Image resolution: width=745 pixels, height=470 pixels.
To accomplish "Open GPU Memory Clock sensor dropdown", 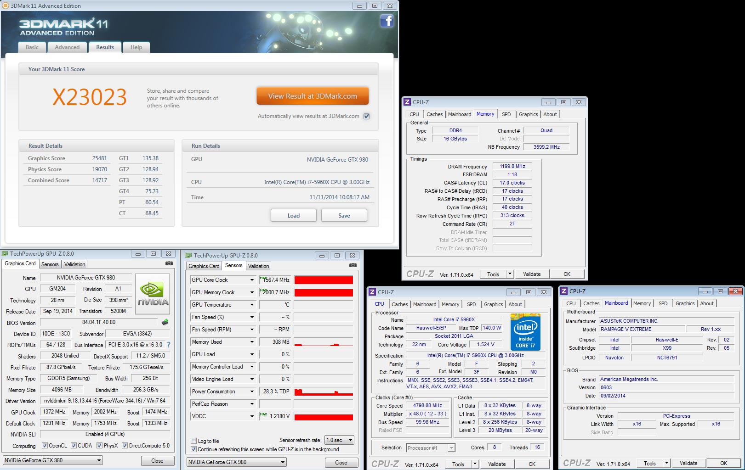I will click(x=252, y=292).
